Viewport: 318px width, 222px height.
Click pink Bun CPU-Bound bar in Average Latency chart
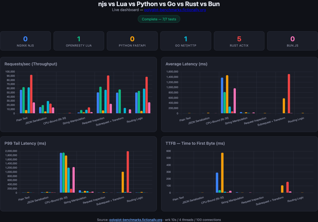[x=235, y=101]
